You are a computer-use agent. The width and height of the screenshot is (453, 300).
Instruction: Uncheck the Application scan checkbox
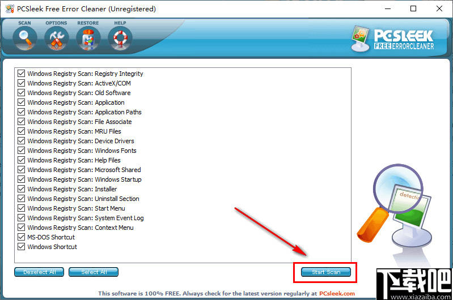click(x=21, y=102)
